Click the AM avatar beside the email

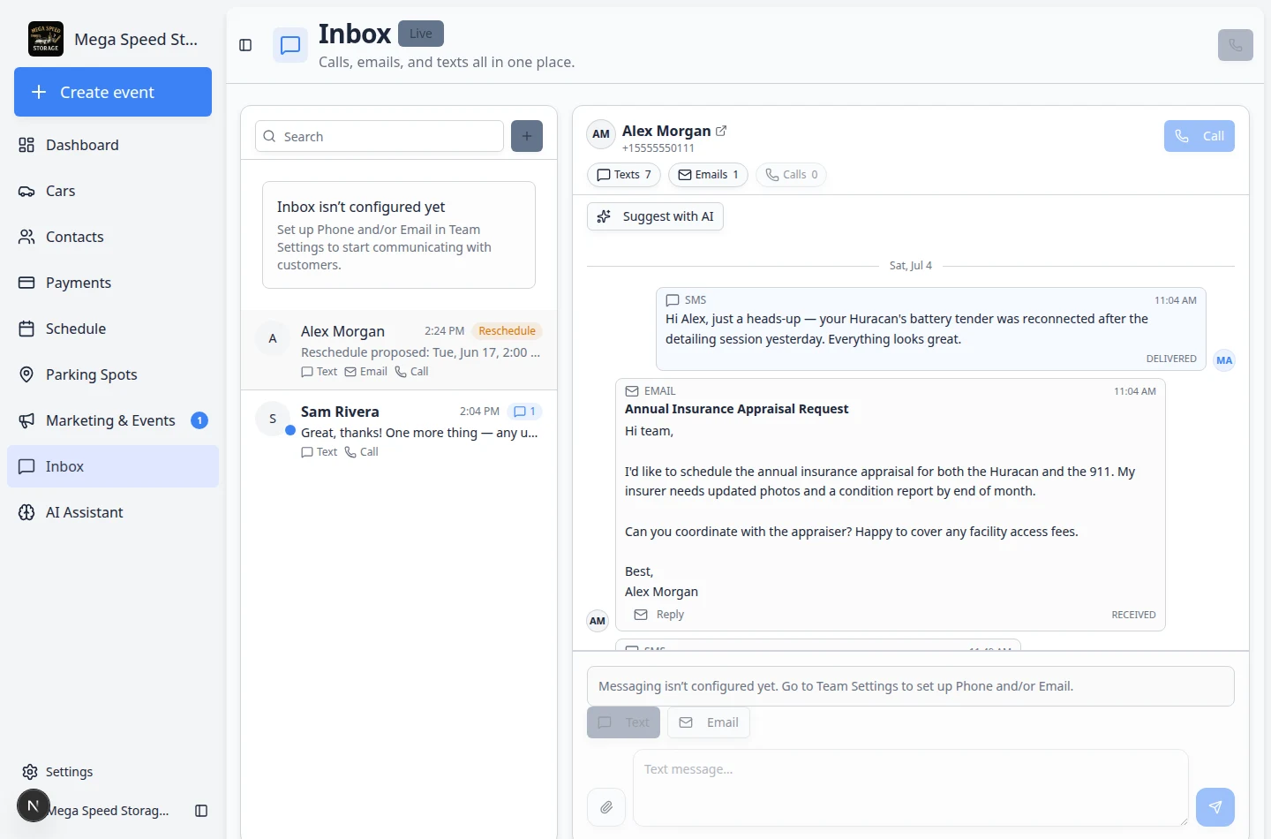coord(598,621)
